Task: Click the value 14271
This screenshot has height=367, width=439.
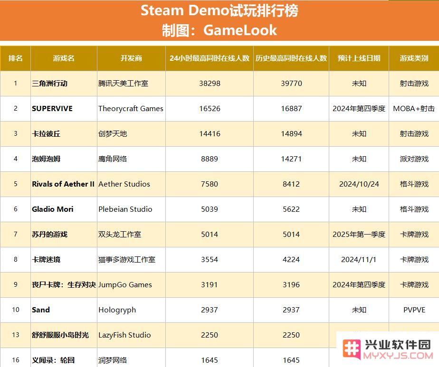Action: point(291,159)
